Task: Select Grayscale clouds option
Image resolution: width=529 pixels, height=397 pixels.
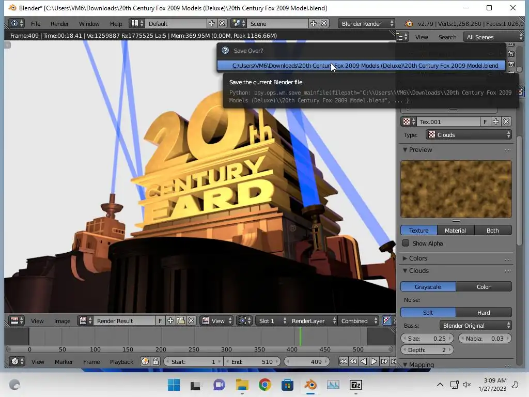Action: 428,286
